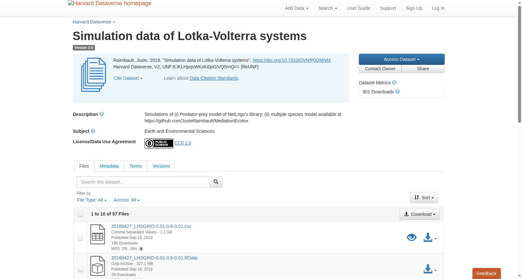This screenshot has width=522, height=279.
Task: Click the Contact Owner button
Action: pos(380,69)
